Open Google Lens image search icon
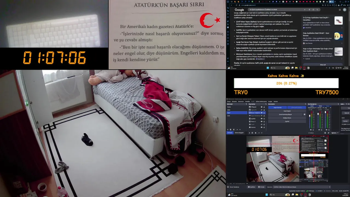The image size is (350, 197). click(x=313, y=10)
